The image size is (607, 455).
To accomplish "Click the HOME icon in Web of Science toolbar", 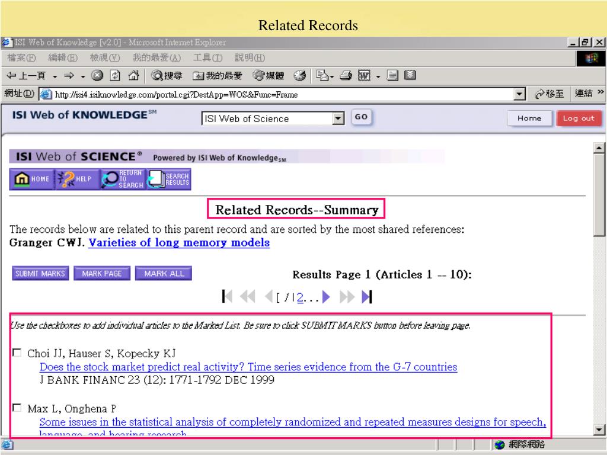I will coord(32,179).
